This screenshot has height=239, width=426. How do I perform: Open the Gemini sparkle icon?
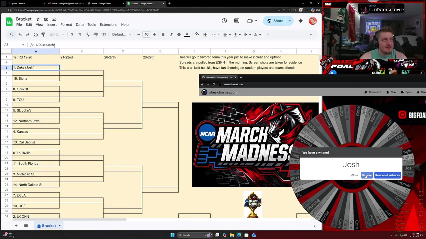pyautogui.click(x=301, y=21)
